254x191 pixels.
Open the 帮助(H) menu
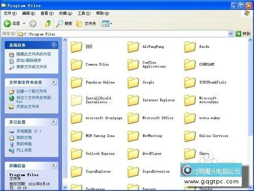point(103,13)
